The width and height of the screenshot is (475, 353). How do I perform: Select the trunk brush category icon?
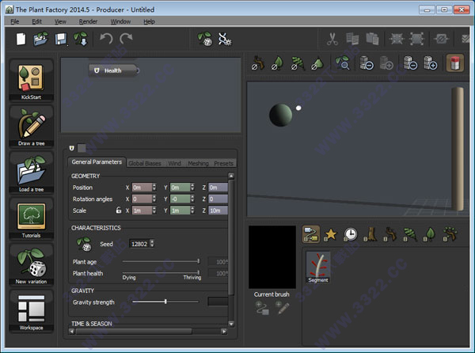[370, 234]
